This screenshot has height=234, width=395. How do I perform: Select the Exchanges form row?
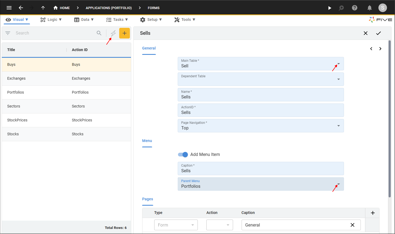coord(66,78)
